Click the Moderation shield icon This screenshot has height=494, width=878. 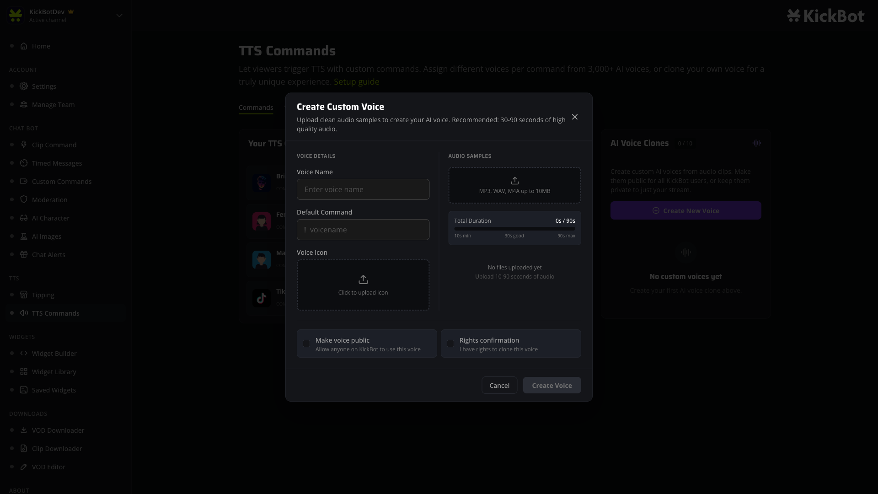[24, 200]
